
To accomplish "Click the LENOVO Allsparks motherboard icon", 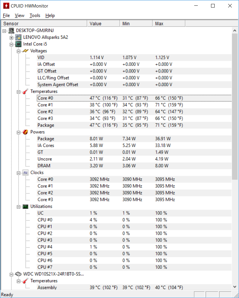I will coord(19,37).
